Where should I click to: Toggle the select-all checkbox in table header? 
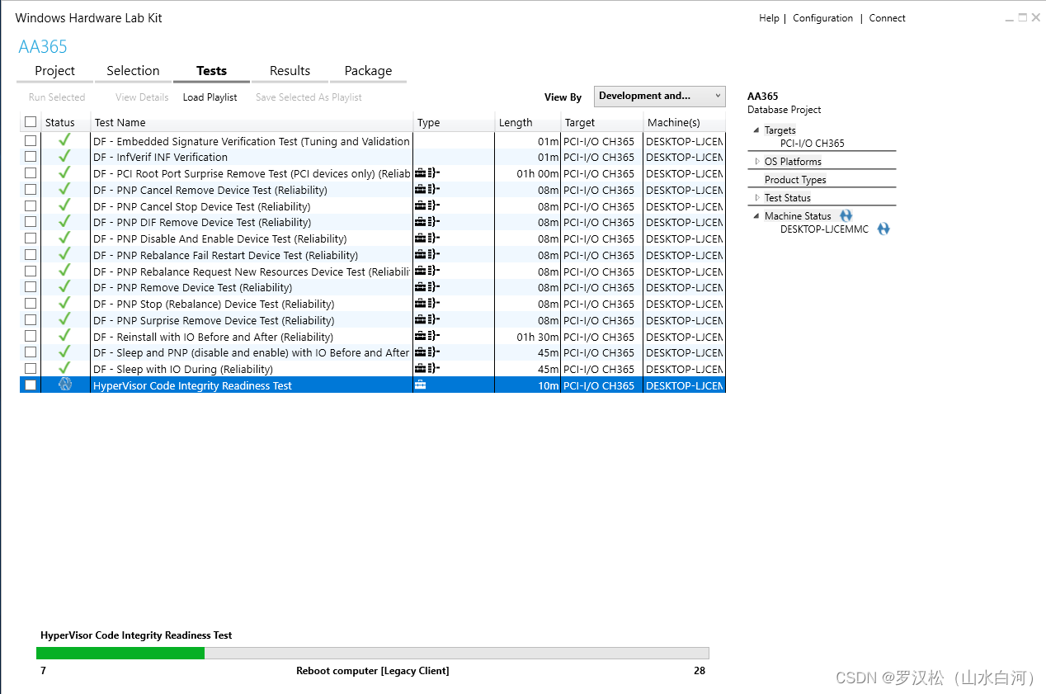coord(31,122)
